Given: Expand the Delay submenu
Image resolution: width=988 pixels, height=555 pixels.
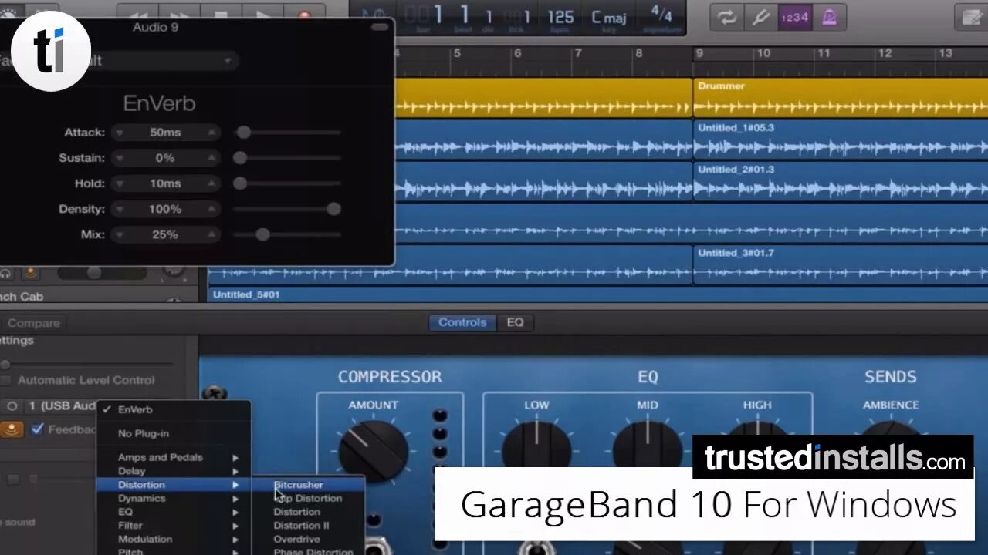Looking at the screenshot, I should [x=173, y=471].
